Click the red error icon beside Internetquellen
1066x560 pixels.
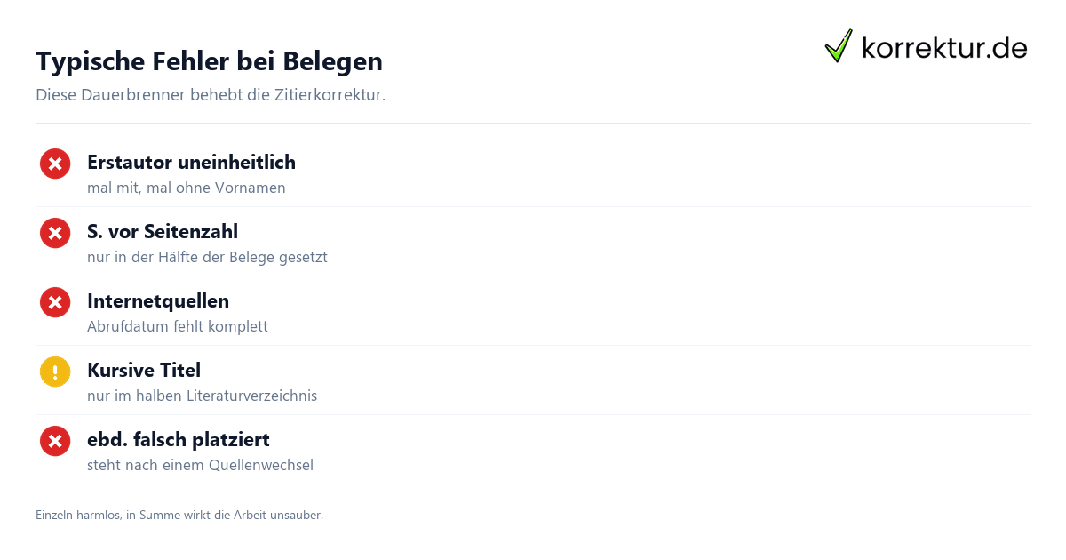click(x=55, y=302)
